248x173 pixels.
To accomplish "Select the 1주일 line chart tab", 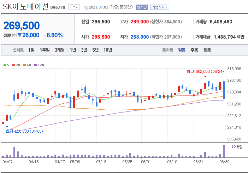I will pyautogui.click(x=45, y=50).
